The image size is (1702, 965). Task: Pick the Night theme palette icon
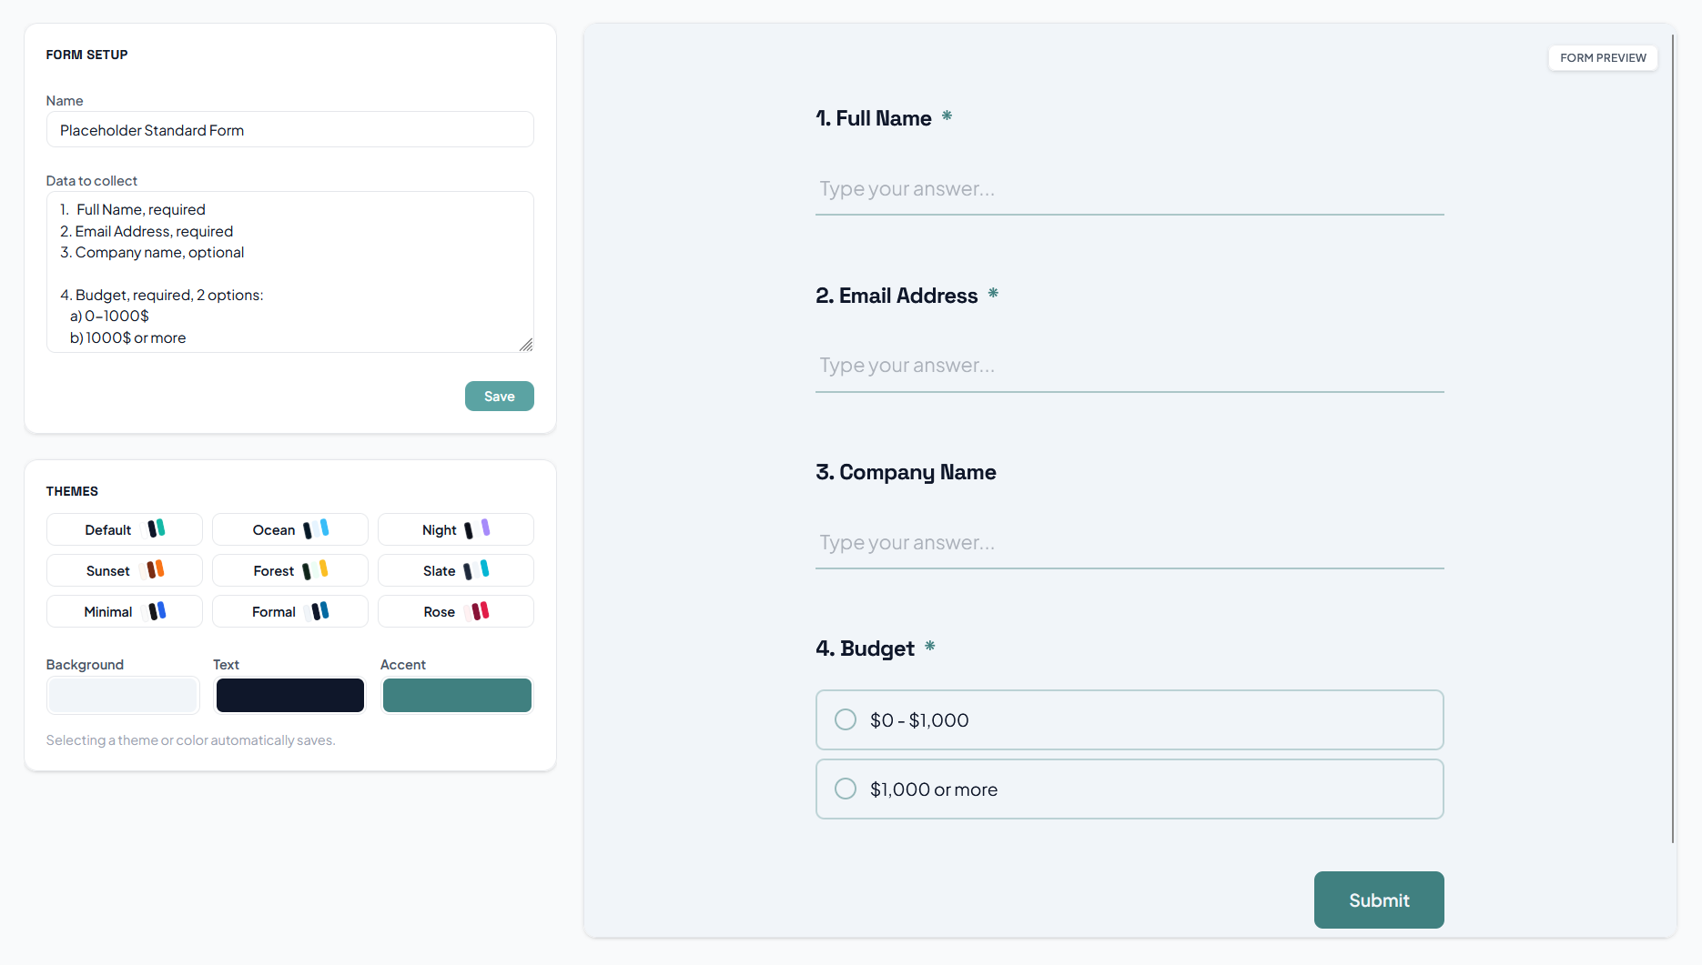pos(477,528)
